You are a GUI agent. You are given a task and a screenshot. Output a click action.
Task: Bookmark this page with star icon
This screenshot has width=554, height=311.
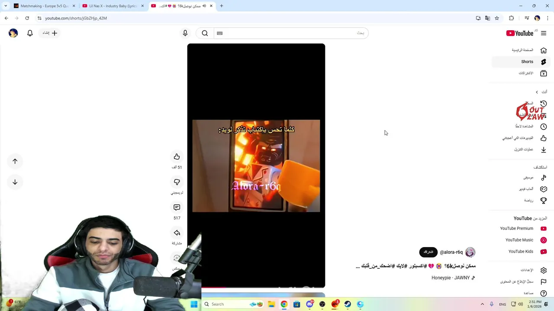(497, 18)
